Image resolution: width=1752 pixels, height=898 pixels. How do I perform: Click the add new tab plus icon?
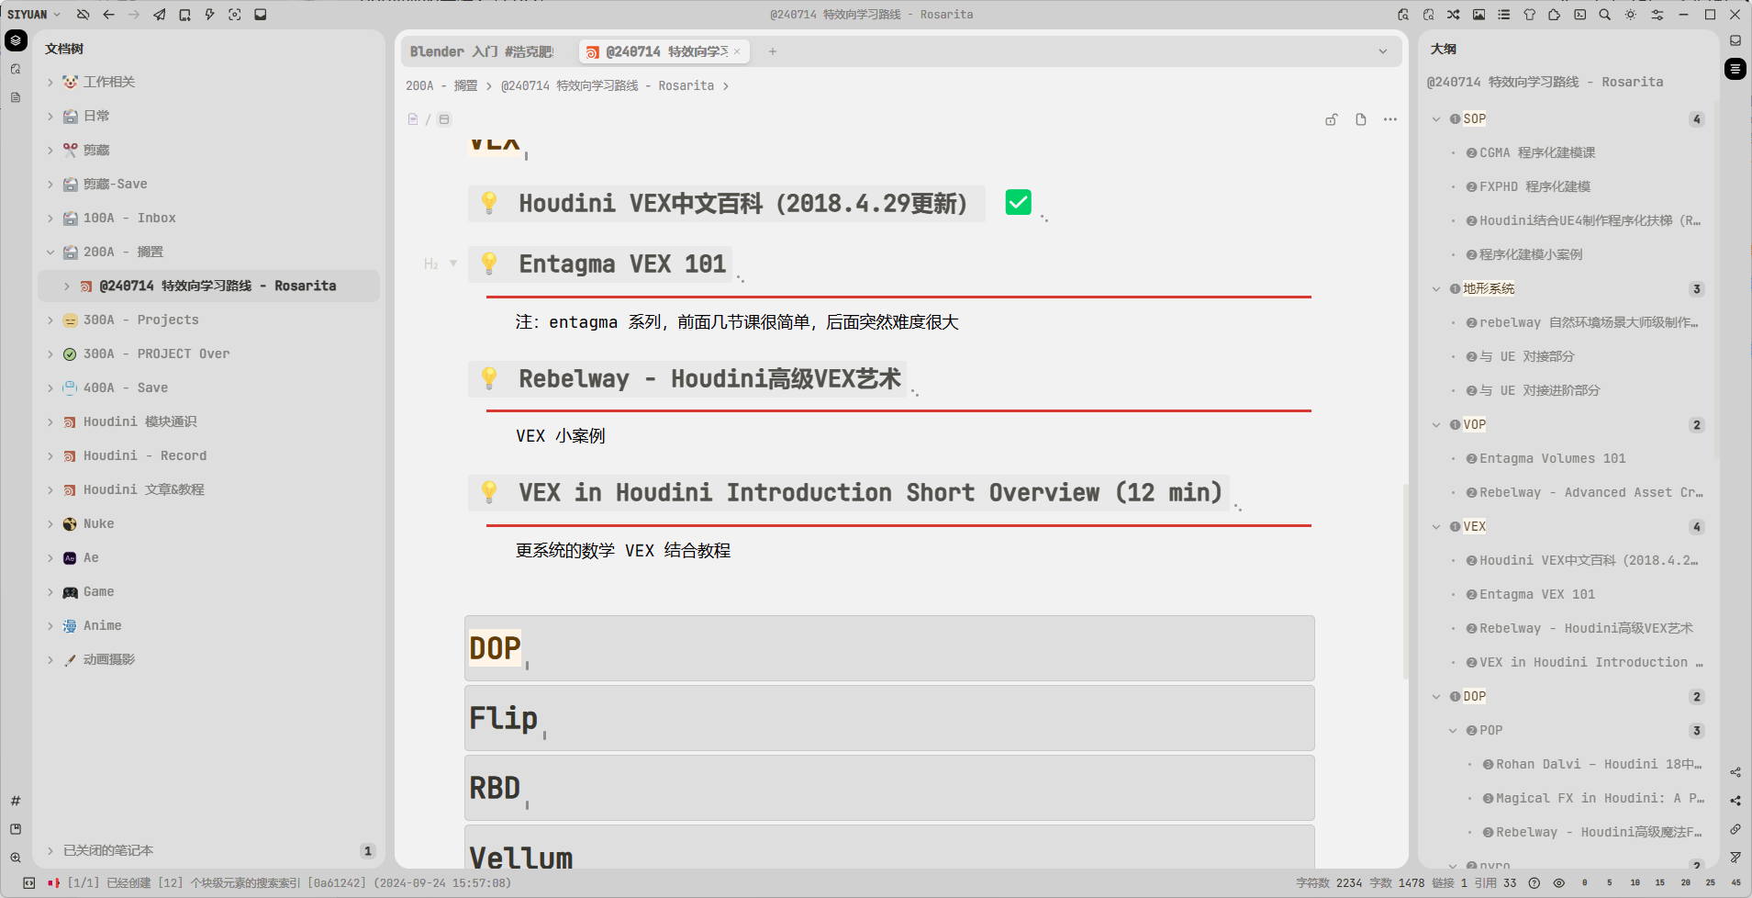coord(773,51)
